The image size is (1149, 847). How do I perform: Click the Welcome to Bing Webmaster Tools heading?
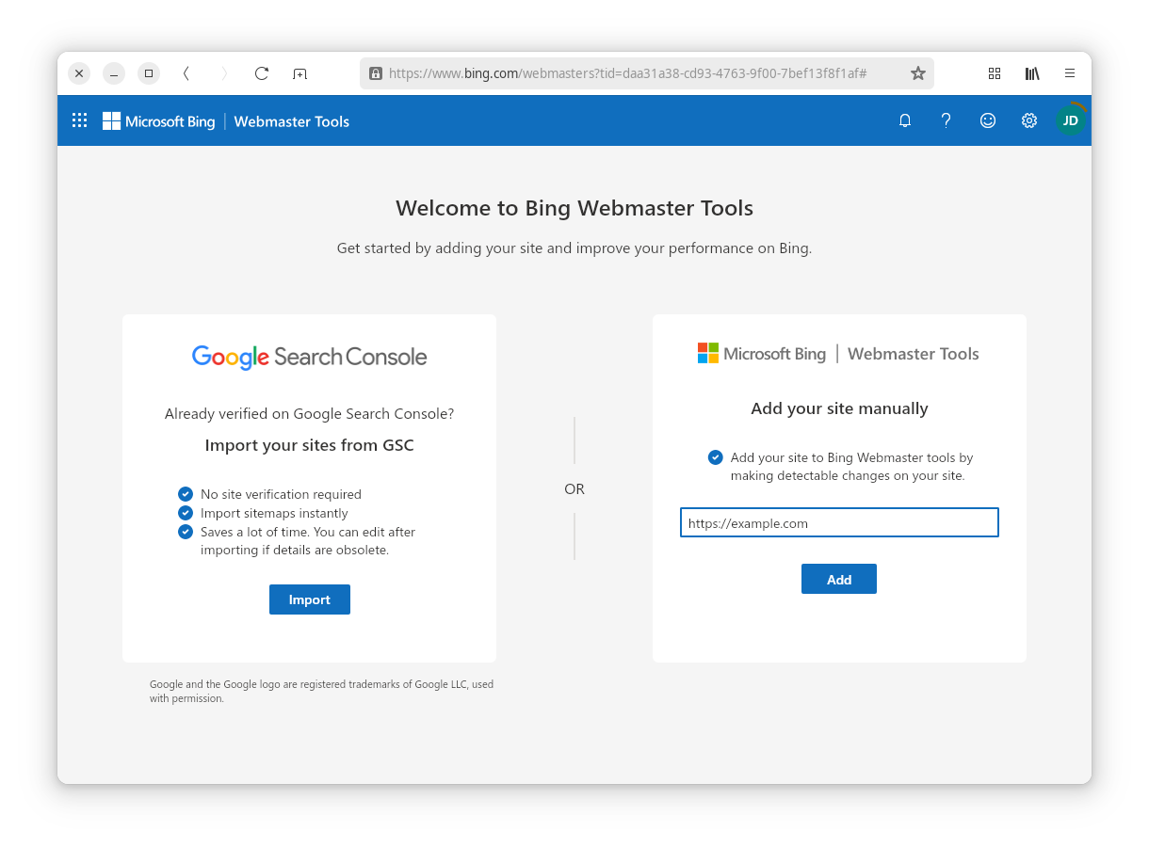pyautogui.click(x=574, y=208)
